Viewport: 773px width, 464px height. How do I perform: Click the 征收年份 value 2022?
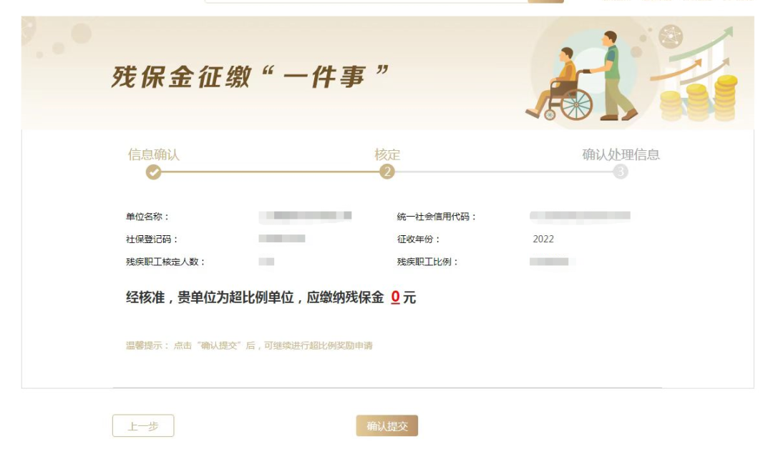(543, 239)
